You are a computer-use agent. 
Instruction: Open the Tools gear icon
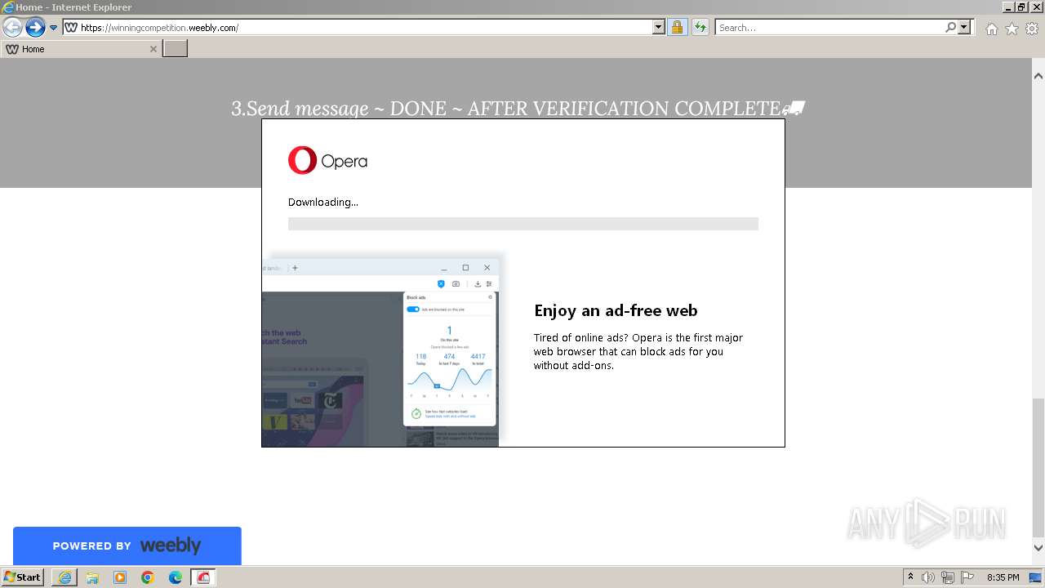[1032, 29]
